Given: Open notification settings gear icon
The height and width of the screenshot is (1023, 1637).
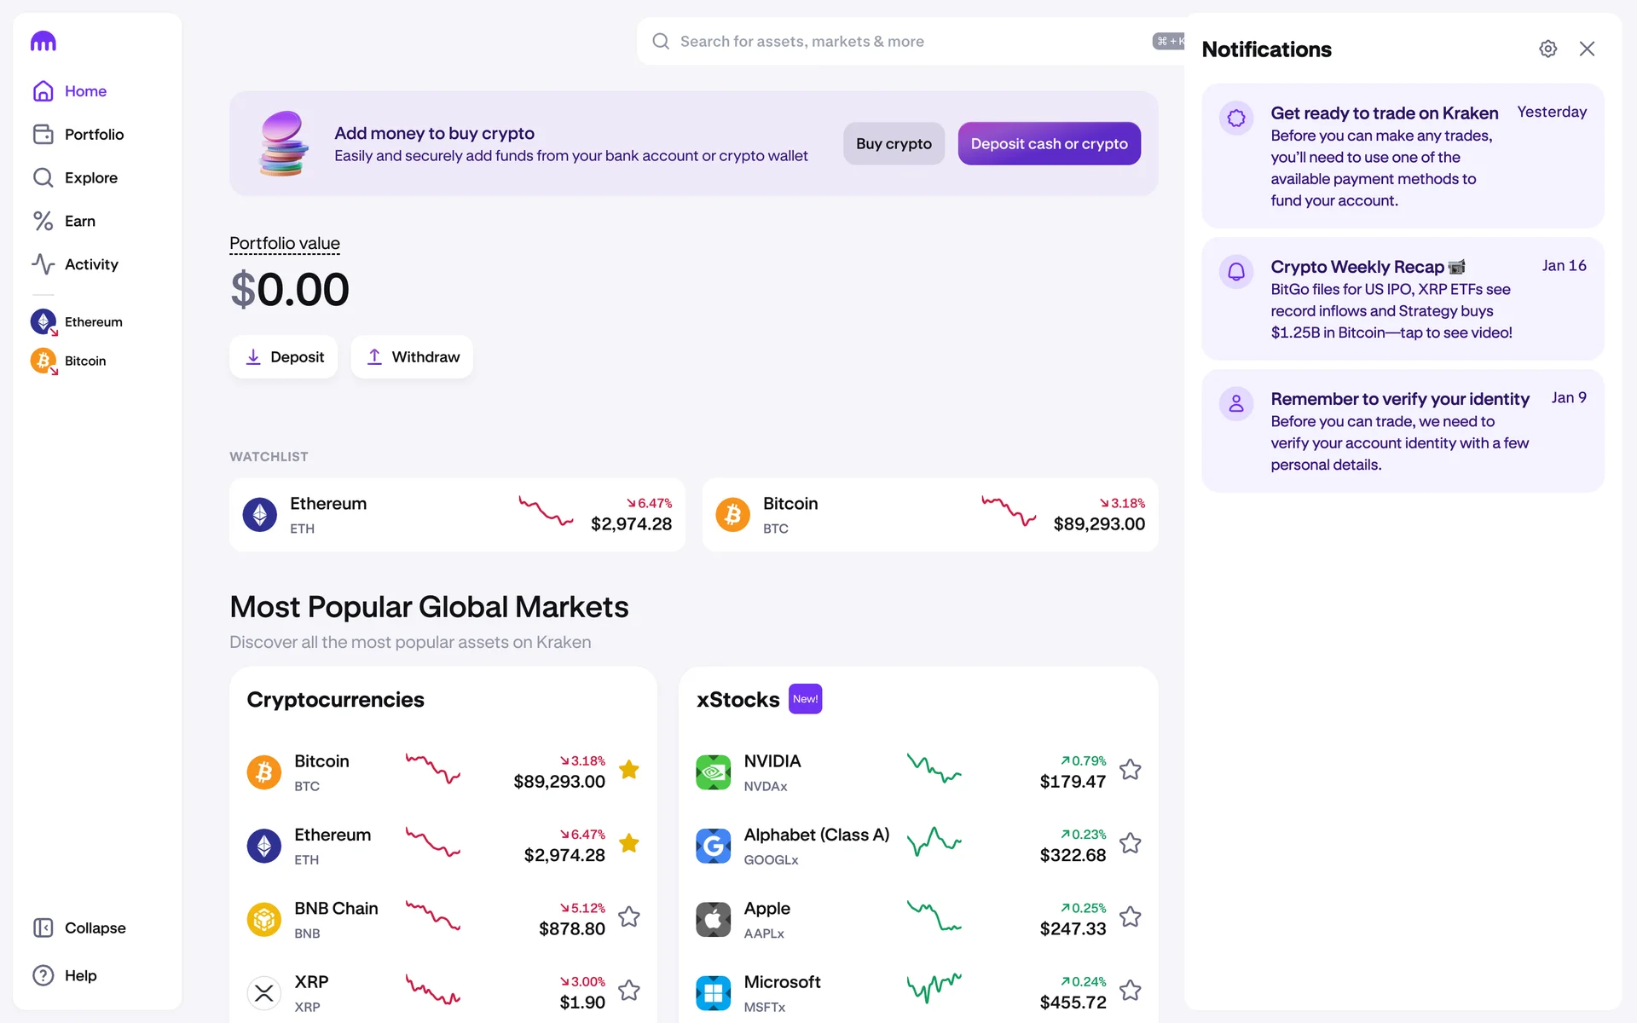Looking at the screenshot, I should (x=1547, y=49).
